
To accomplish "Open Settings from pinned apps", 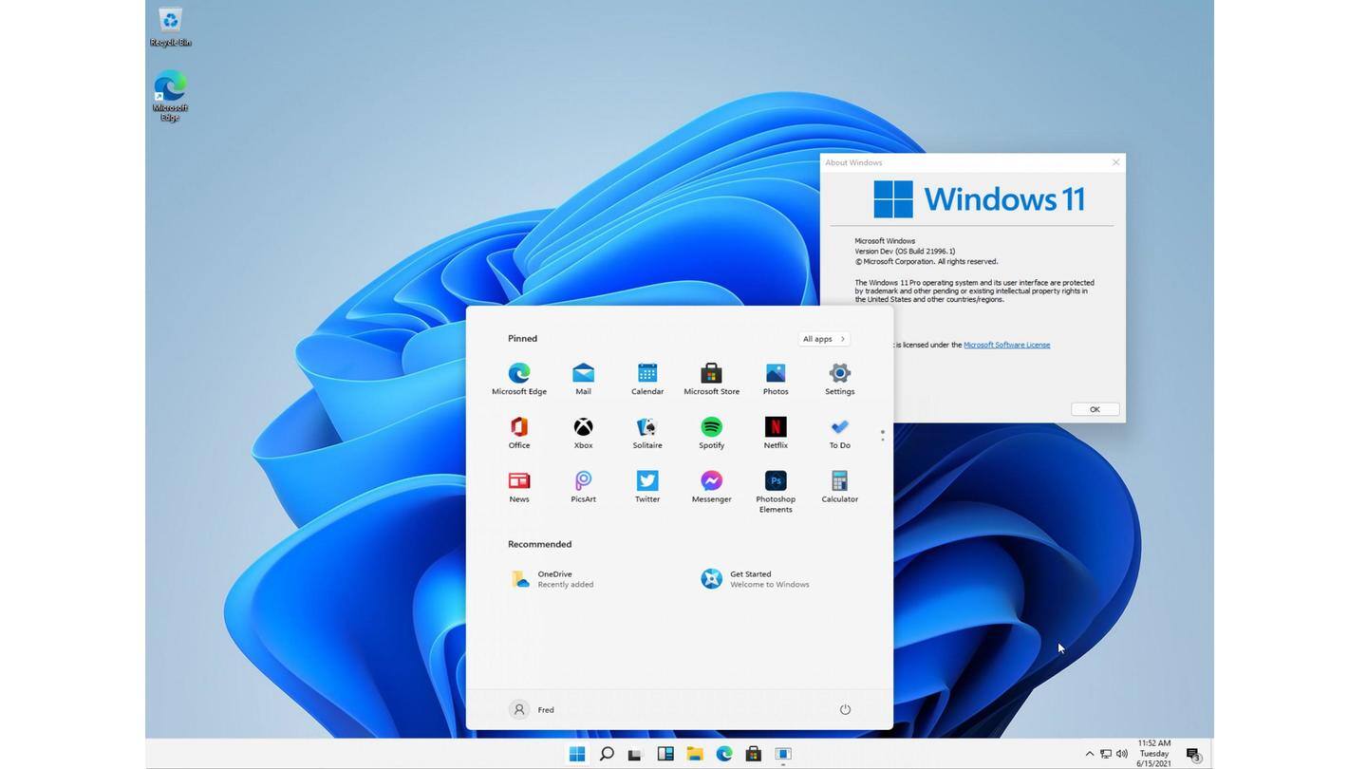I will pyautogui.click(x=839, y=379).
